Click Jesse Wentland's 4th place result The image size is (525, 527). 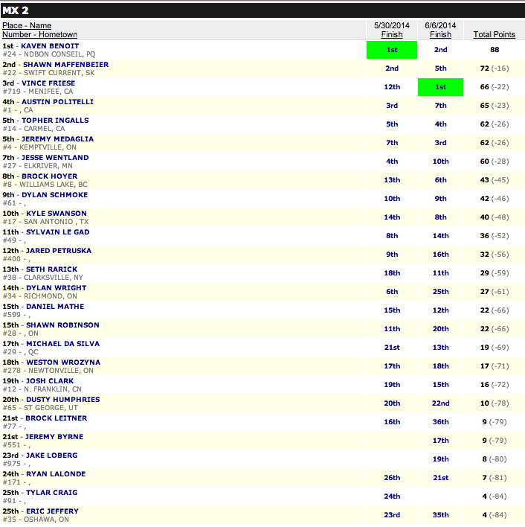(391, 162)
